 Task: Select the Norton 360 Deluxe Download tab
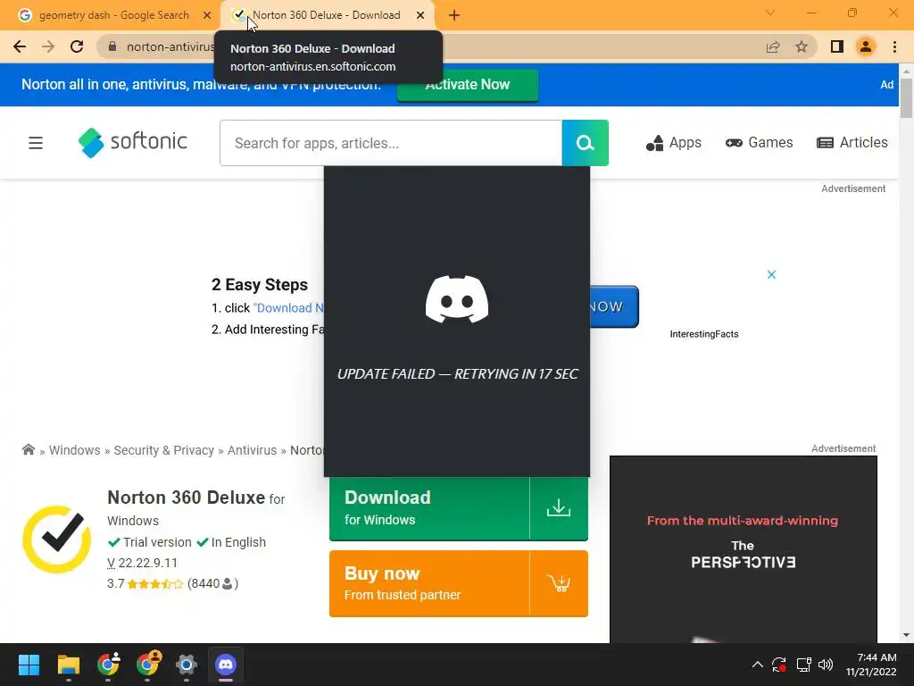pyautogui.click(x=327, y=15)
